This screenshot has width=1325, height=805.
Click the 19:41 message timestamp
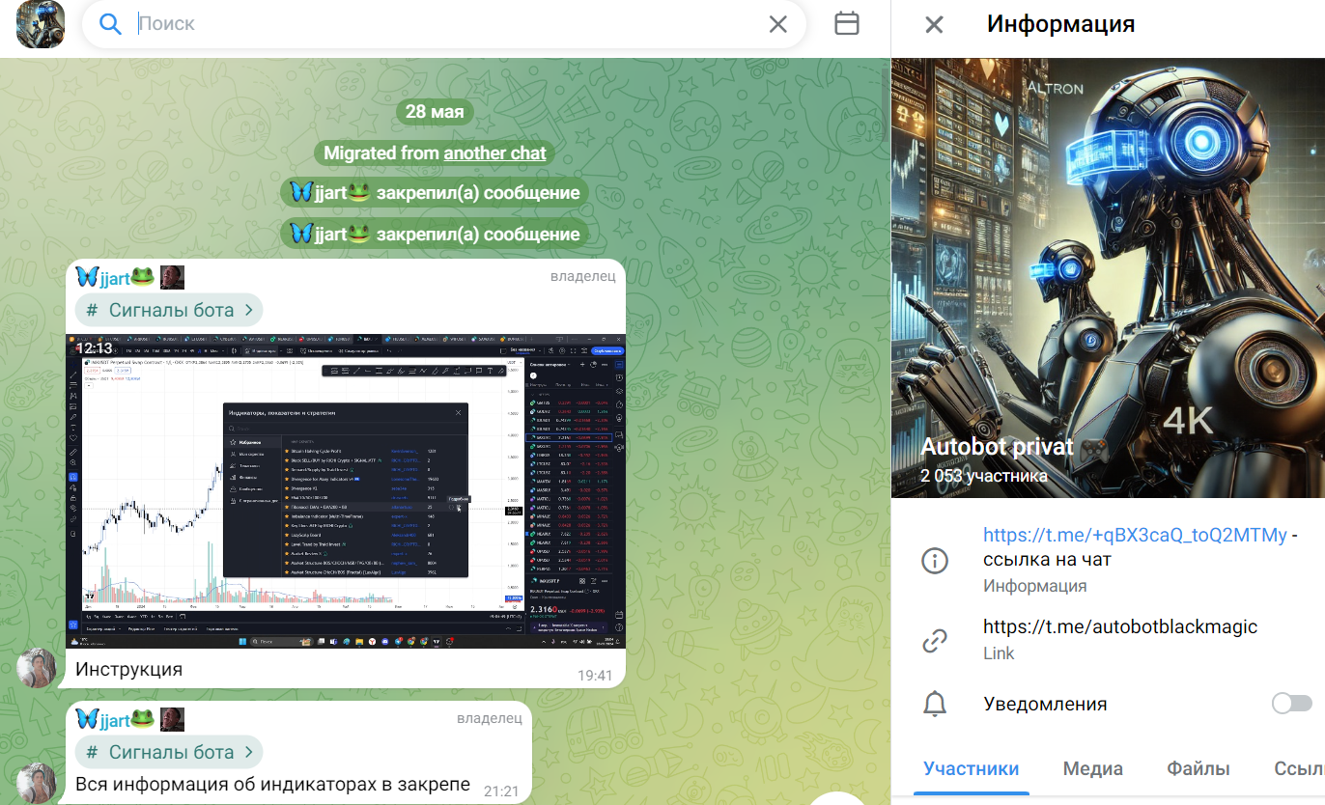pyautogui.click(x=595, y=676)
